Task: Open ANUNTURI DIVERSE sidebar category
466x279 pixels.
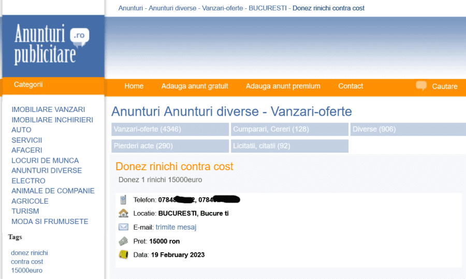Action: point(47,170)
